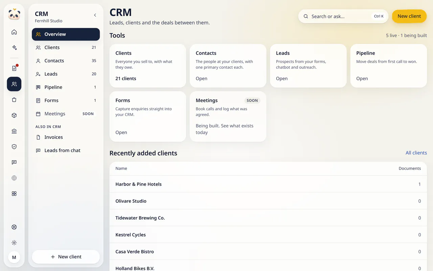433x271 pixels.
Task: Open the Harbor & Pine Hotels row
Action: point(268,184)
